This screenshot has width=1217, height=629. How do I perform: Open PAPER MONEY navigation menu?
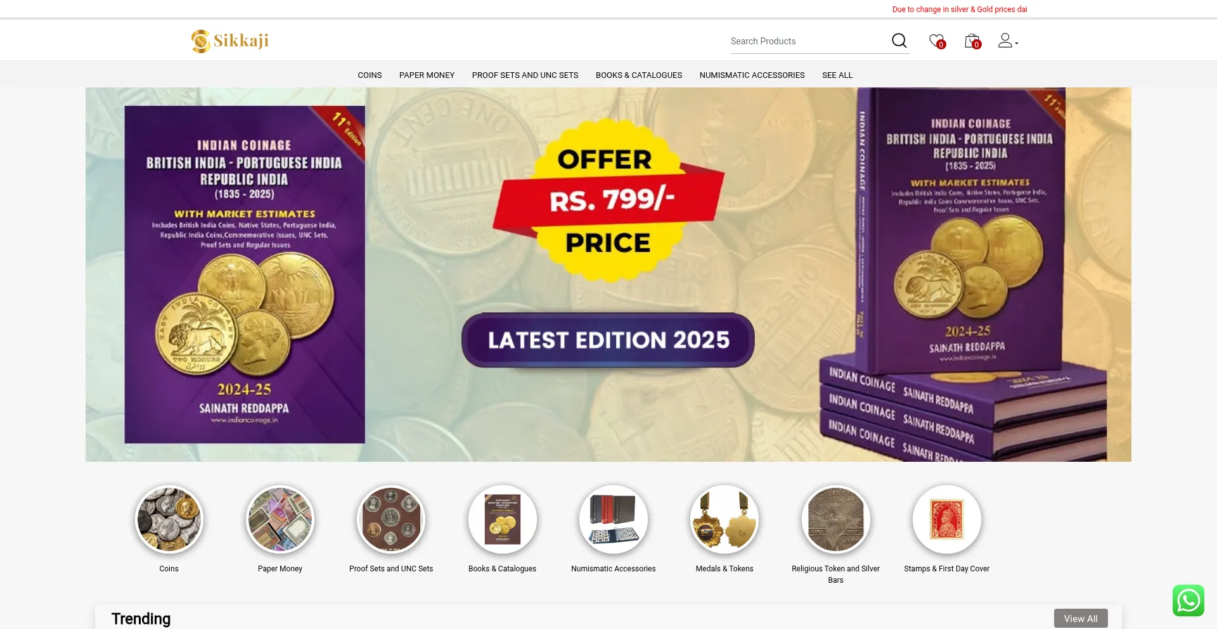pyautogui.click(x=427, y=75)
